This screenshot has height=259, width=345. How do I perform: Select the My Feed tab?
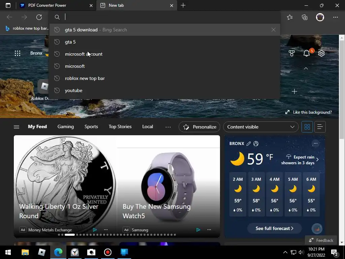(37, 127)
